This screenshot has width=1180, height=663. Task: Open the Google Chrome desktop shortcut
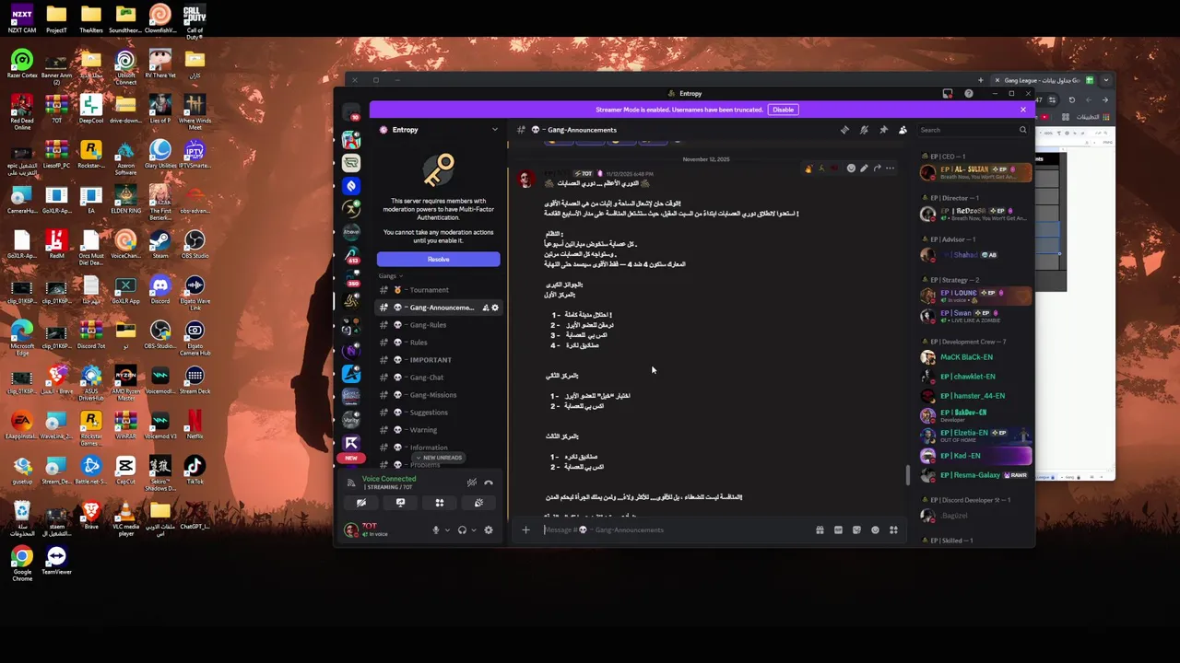click(x=22, y=562)
